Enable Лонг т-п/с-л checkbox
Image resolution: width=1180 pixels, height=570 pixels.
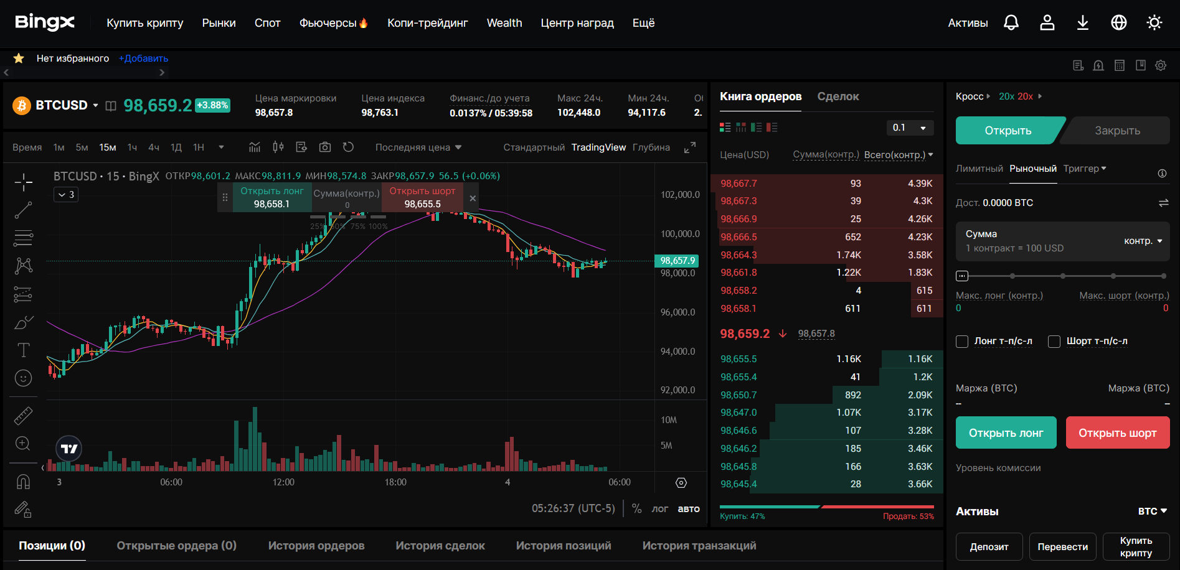click(962, 342)
